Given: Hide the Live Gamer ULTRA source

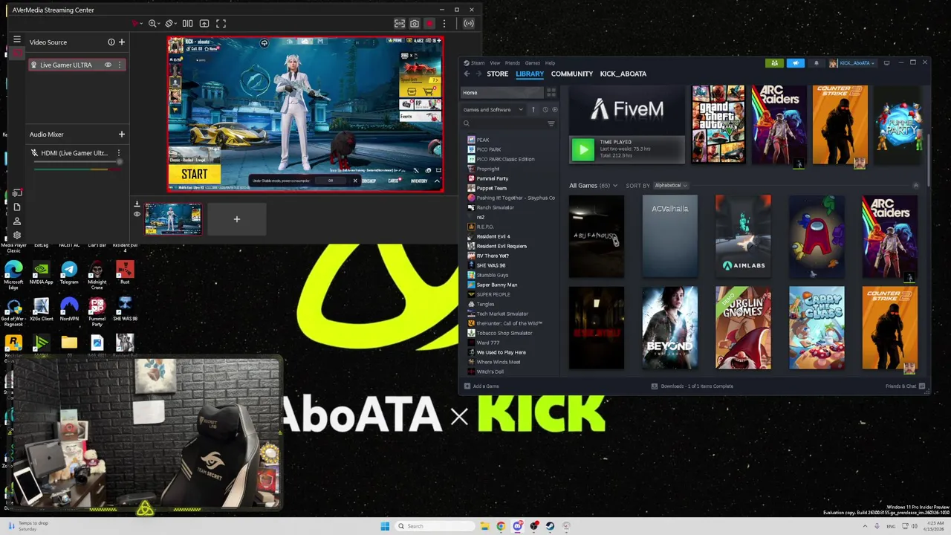Looking at the screenshot, I should [x=108, y=65].
